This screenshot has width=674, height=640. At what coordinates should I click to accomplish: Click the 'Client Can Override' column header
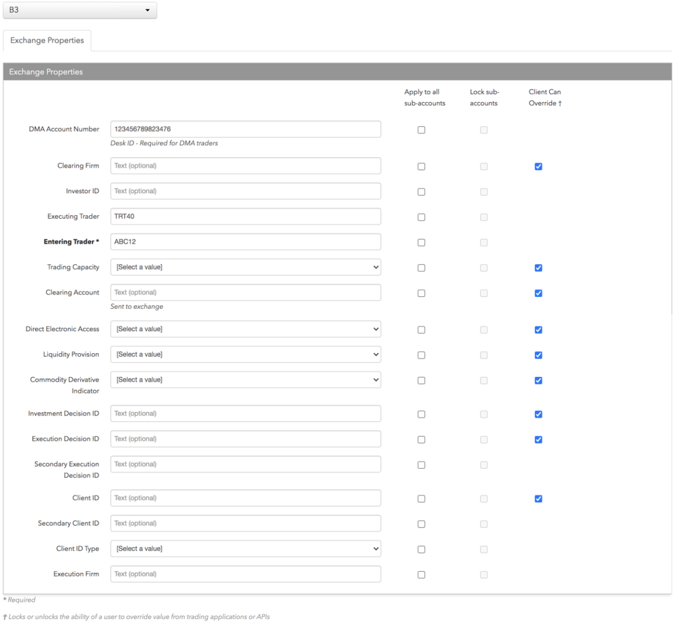pos(545,98)
